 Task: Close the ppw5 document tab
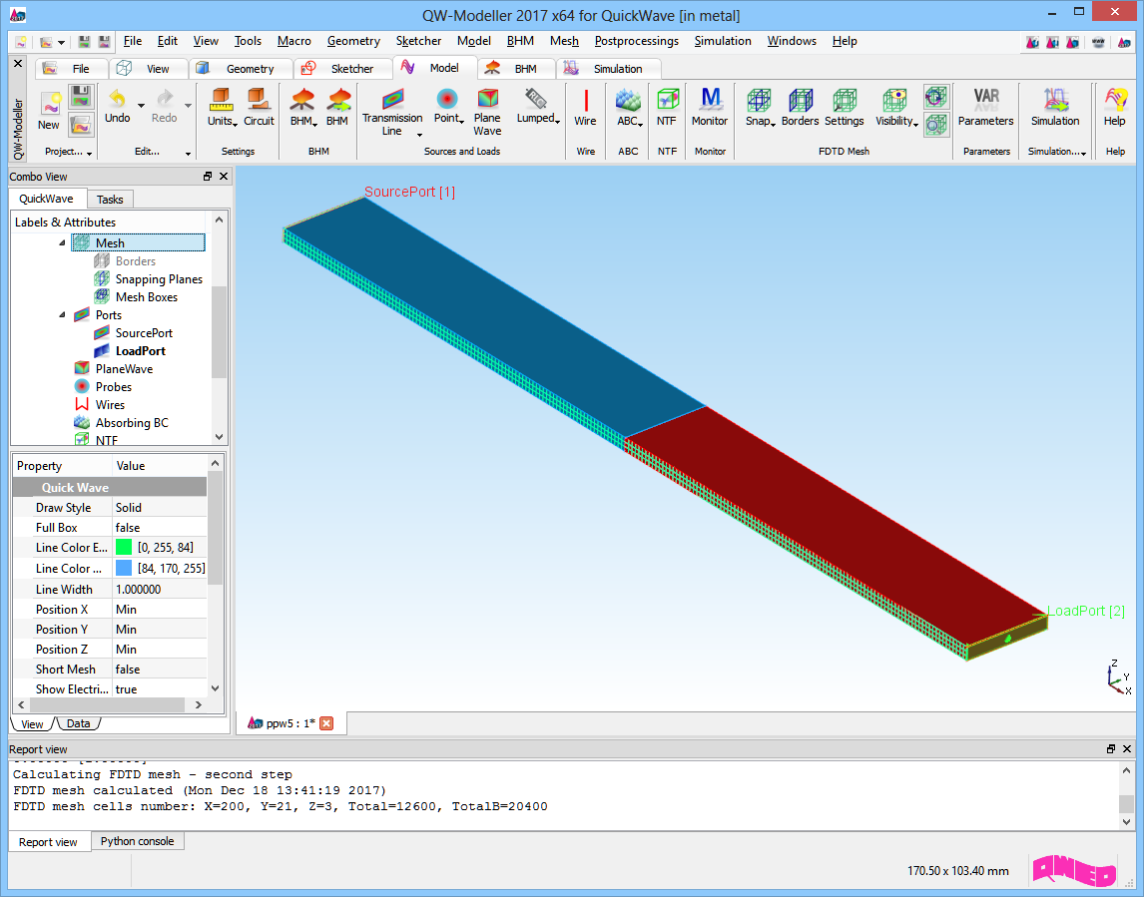click(326, 723)
